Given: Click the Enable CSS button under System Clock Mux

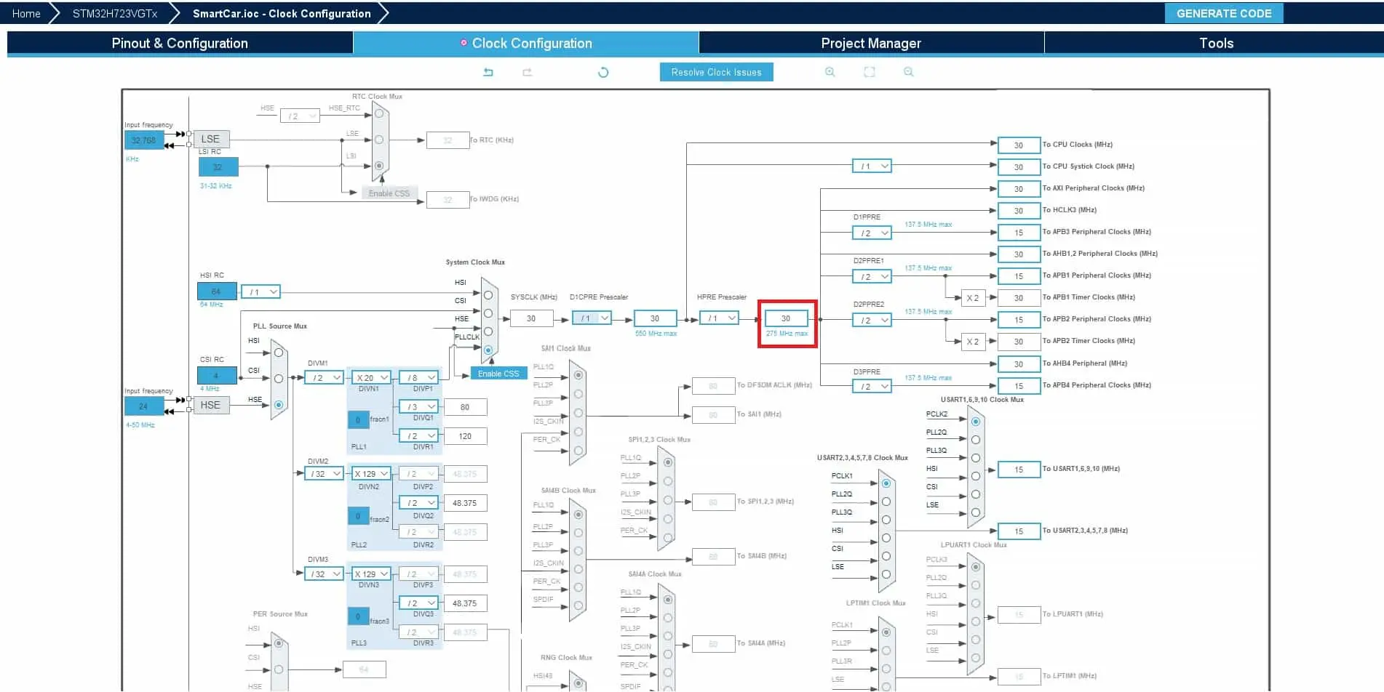Looking at the screenshot, I should 498,374.
